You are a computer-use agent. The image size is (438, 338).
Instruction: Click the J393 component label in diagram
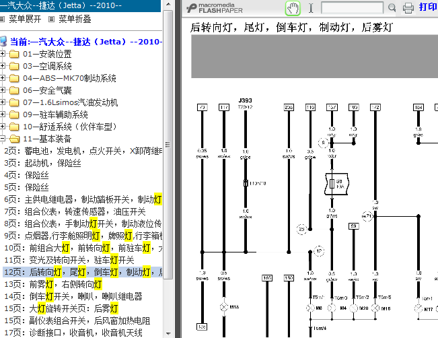245,100
